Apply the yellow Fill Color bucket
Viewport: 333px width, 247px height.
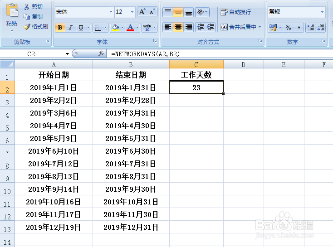click(115, 28)
